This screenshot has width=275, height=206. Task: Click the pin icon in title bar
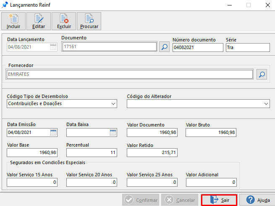(x=5, y=5)
